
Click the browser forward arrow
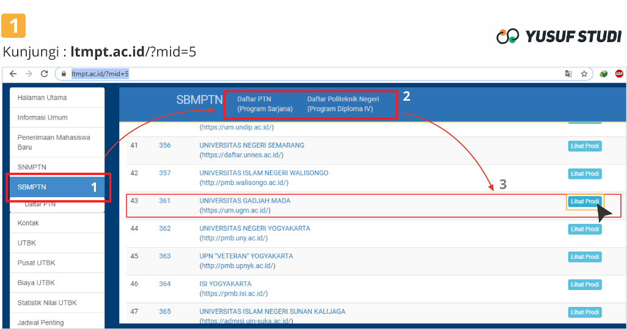point(29,74)
